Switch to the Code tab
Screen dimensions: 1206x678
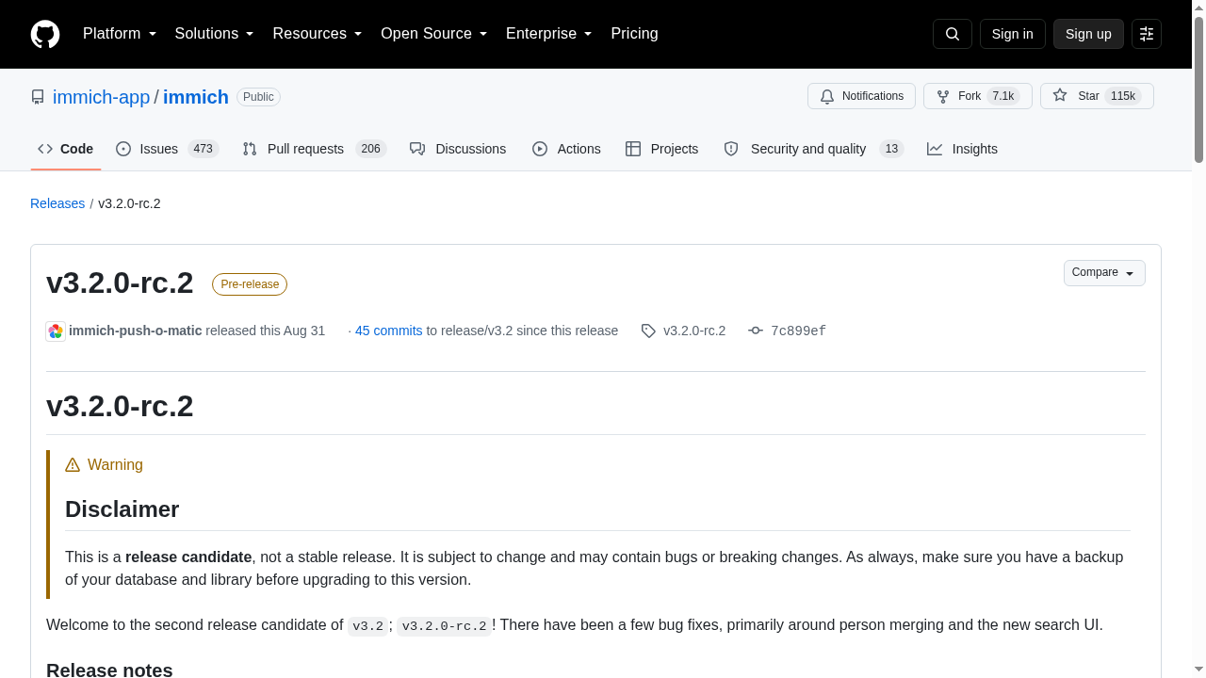coord(66,149)
